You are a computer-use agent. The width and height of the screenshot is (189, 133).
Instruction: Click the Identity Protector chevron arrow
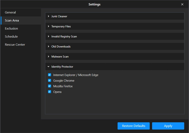click(48, 67)
